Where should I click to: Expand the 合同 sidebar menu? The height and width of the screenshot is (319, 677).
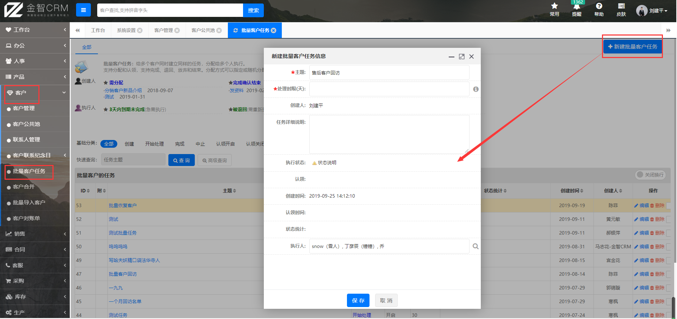pyautogui.click(x=35, y=250)
